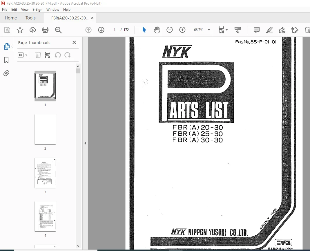Viewport: 310px width, 251px height.
Task: Click the scrolling mode keyboard icon
Action: (238, 30)
